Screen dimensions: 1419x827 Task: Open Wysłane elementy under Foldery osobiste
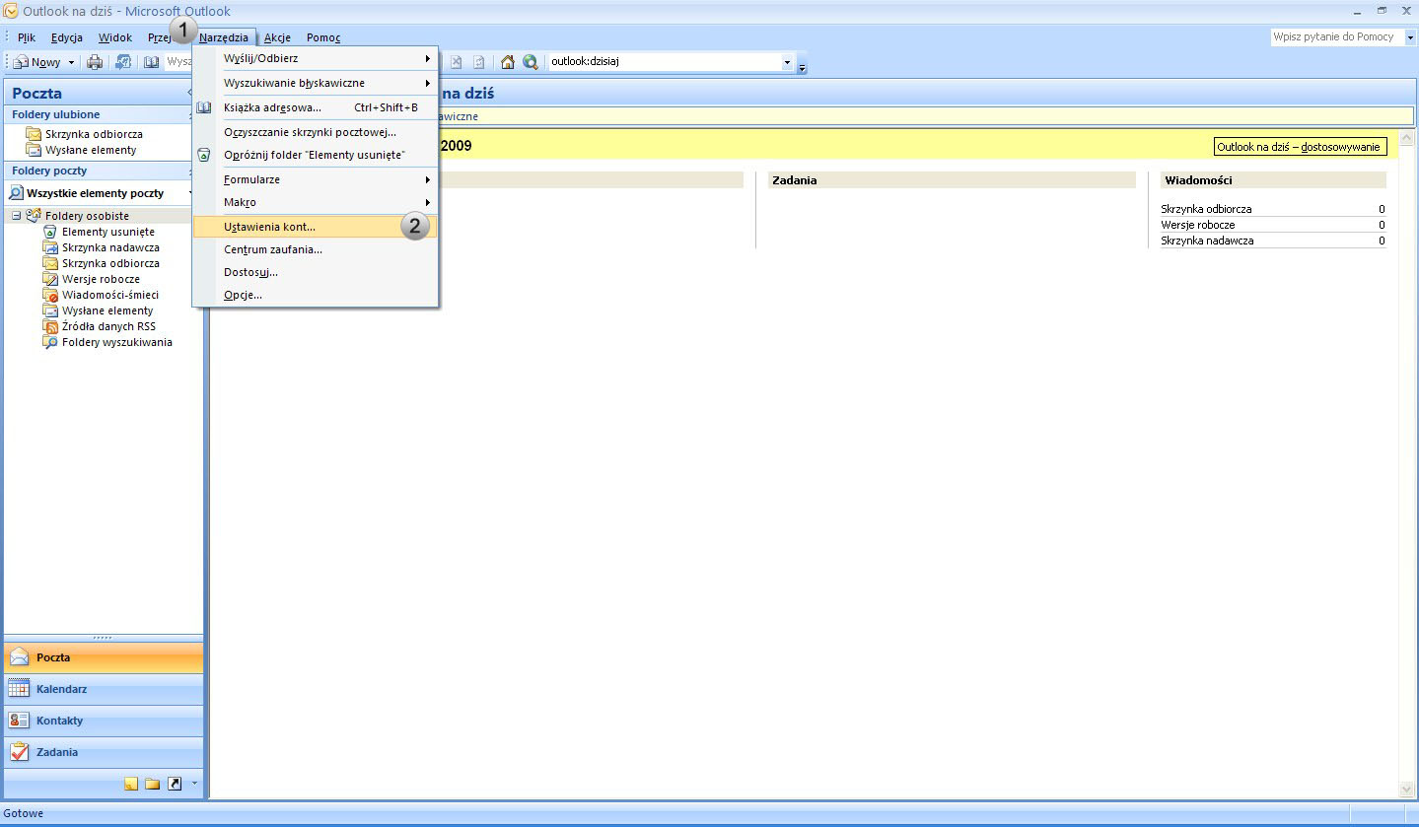107,310
